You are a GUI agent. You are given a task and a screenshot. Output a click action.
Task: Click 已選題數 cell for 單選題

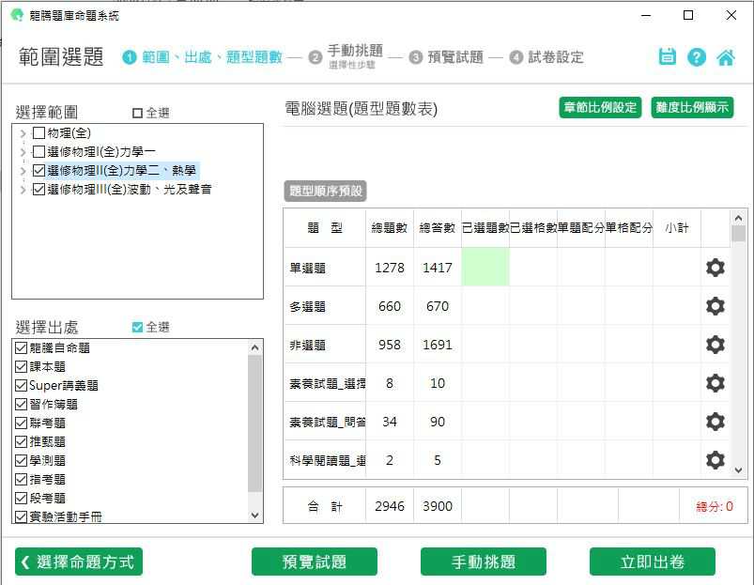(x=485, y=268)
